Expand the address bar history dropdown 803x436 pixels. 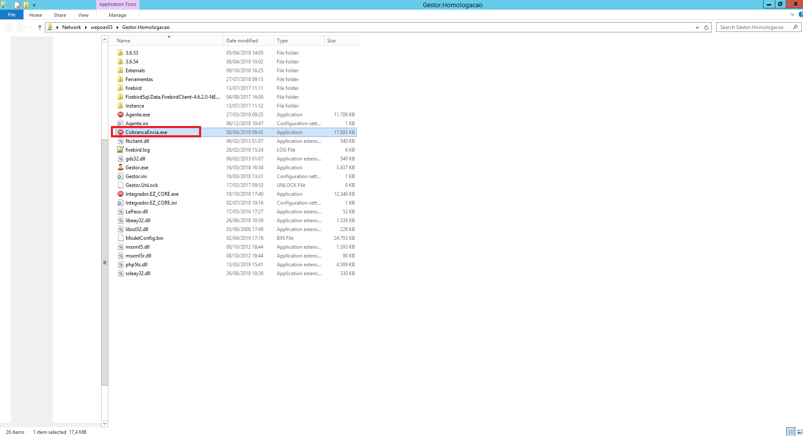tap(697, 27)
